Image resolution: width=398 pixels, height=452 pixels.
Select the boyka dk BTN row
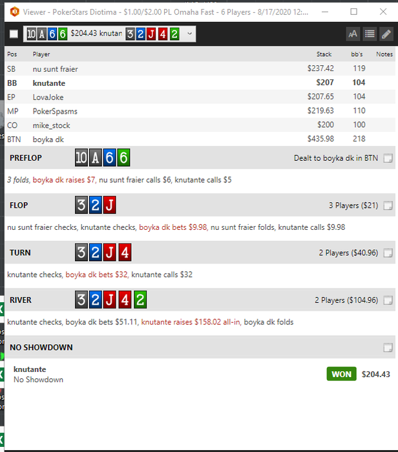(x=200, y=139)
